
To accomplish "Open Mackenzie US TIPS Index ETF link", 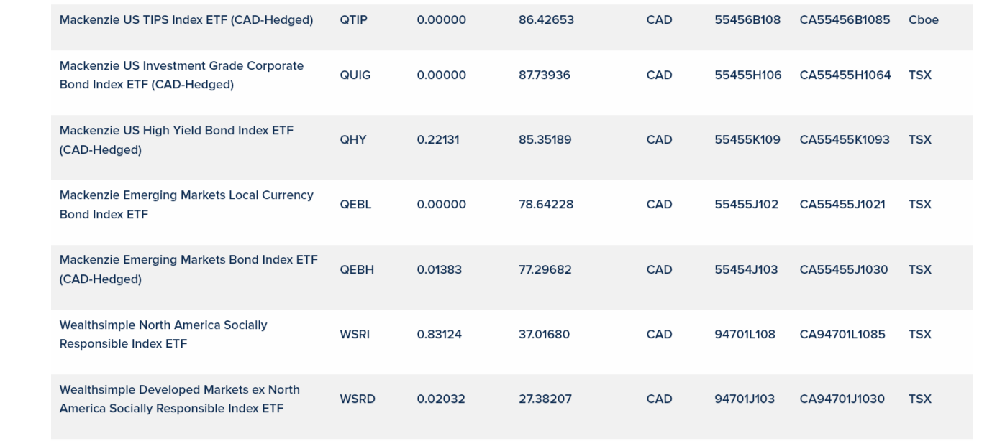I will pyautogui.click(x=186, y=20).
